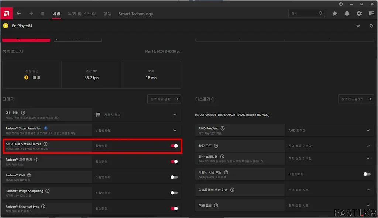Enable 사용자 지정 색상 toggle
The width and height of the screenshot is (378, 218).
[x=367, y=174]
